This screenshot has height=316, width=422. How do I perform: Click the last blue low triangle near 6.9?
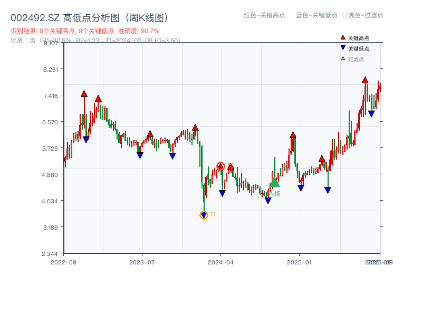coord(371,114)
